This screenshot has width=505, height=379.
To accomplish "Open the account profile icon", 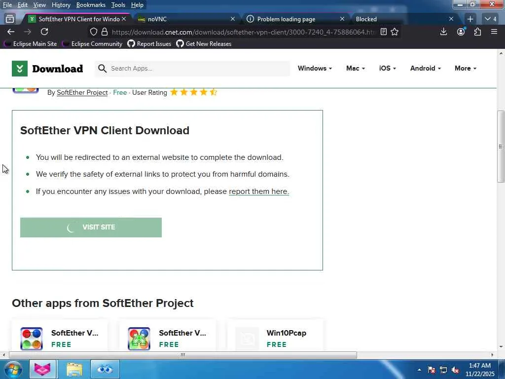I will pos(461,32).
